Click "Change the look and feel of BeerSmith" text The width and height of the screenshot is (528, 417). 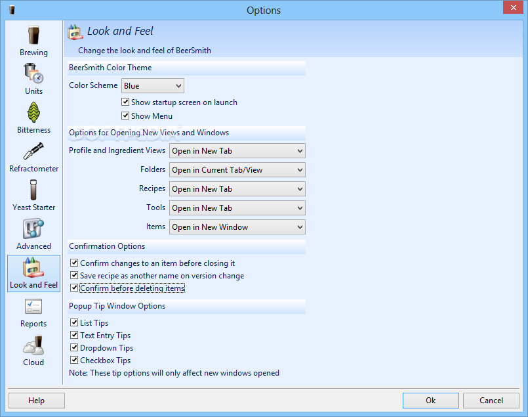click(x=144, y=50)
